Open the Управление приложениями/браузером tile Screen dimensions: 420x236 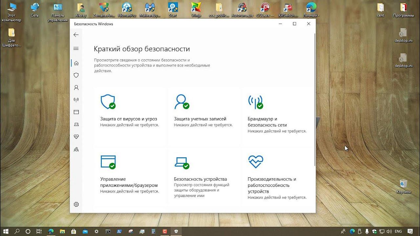pos(130,177)
